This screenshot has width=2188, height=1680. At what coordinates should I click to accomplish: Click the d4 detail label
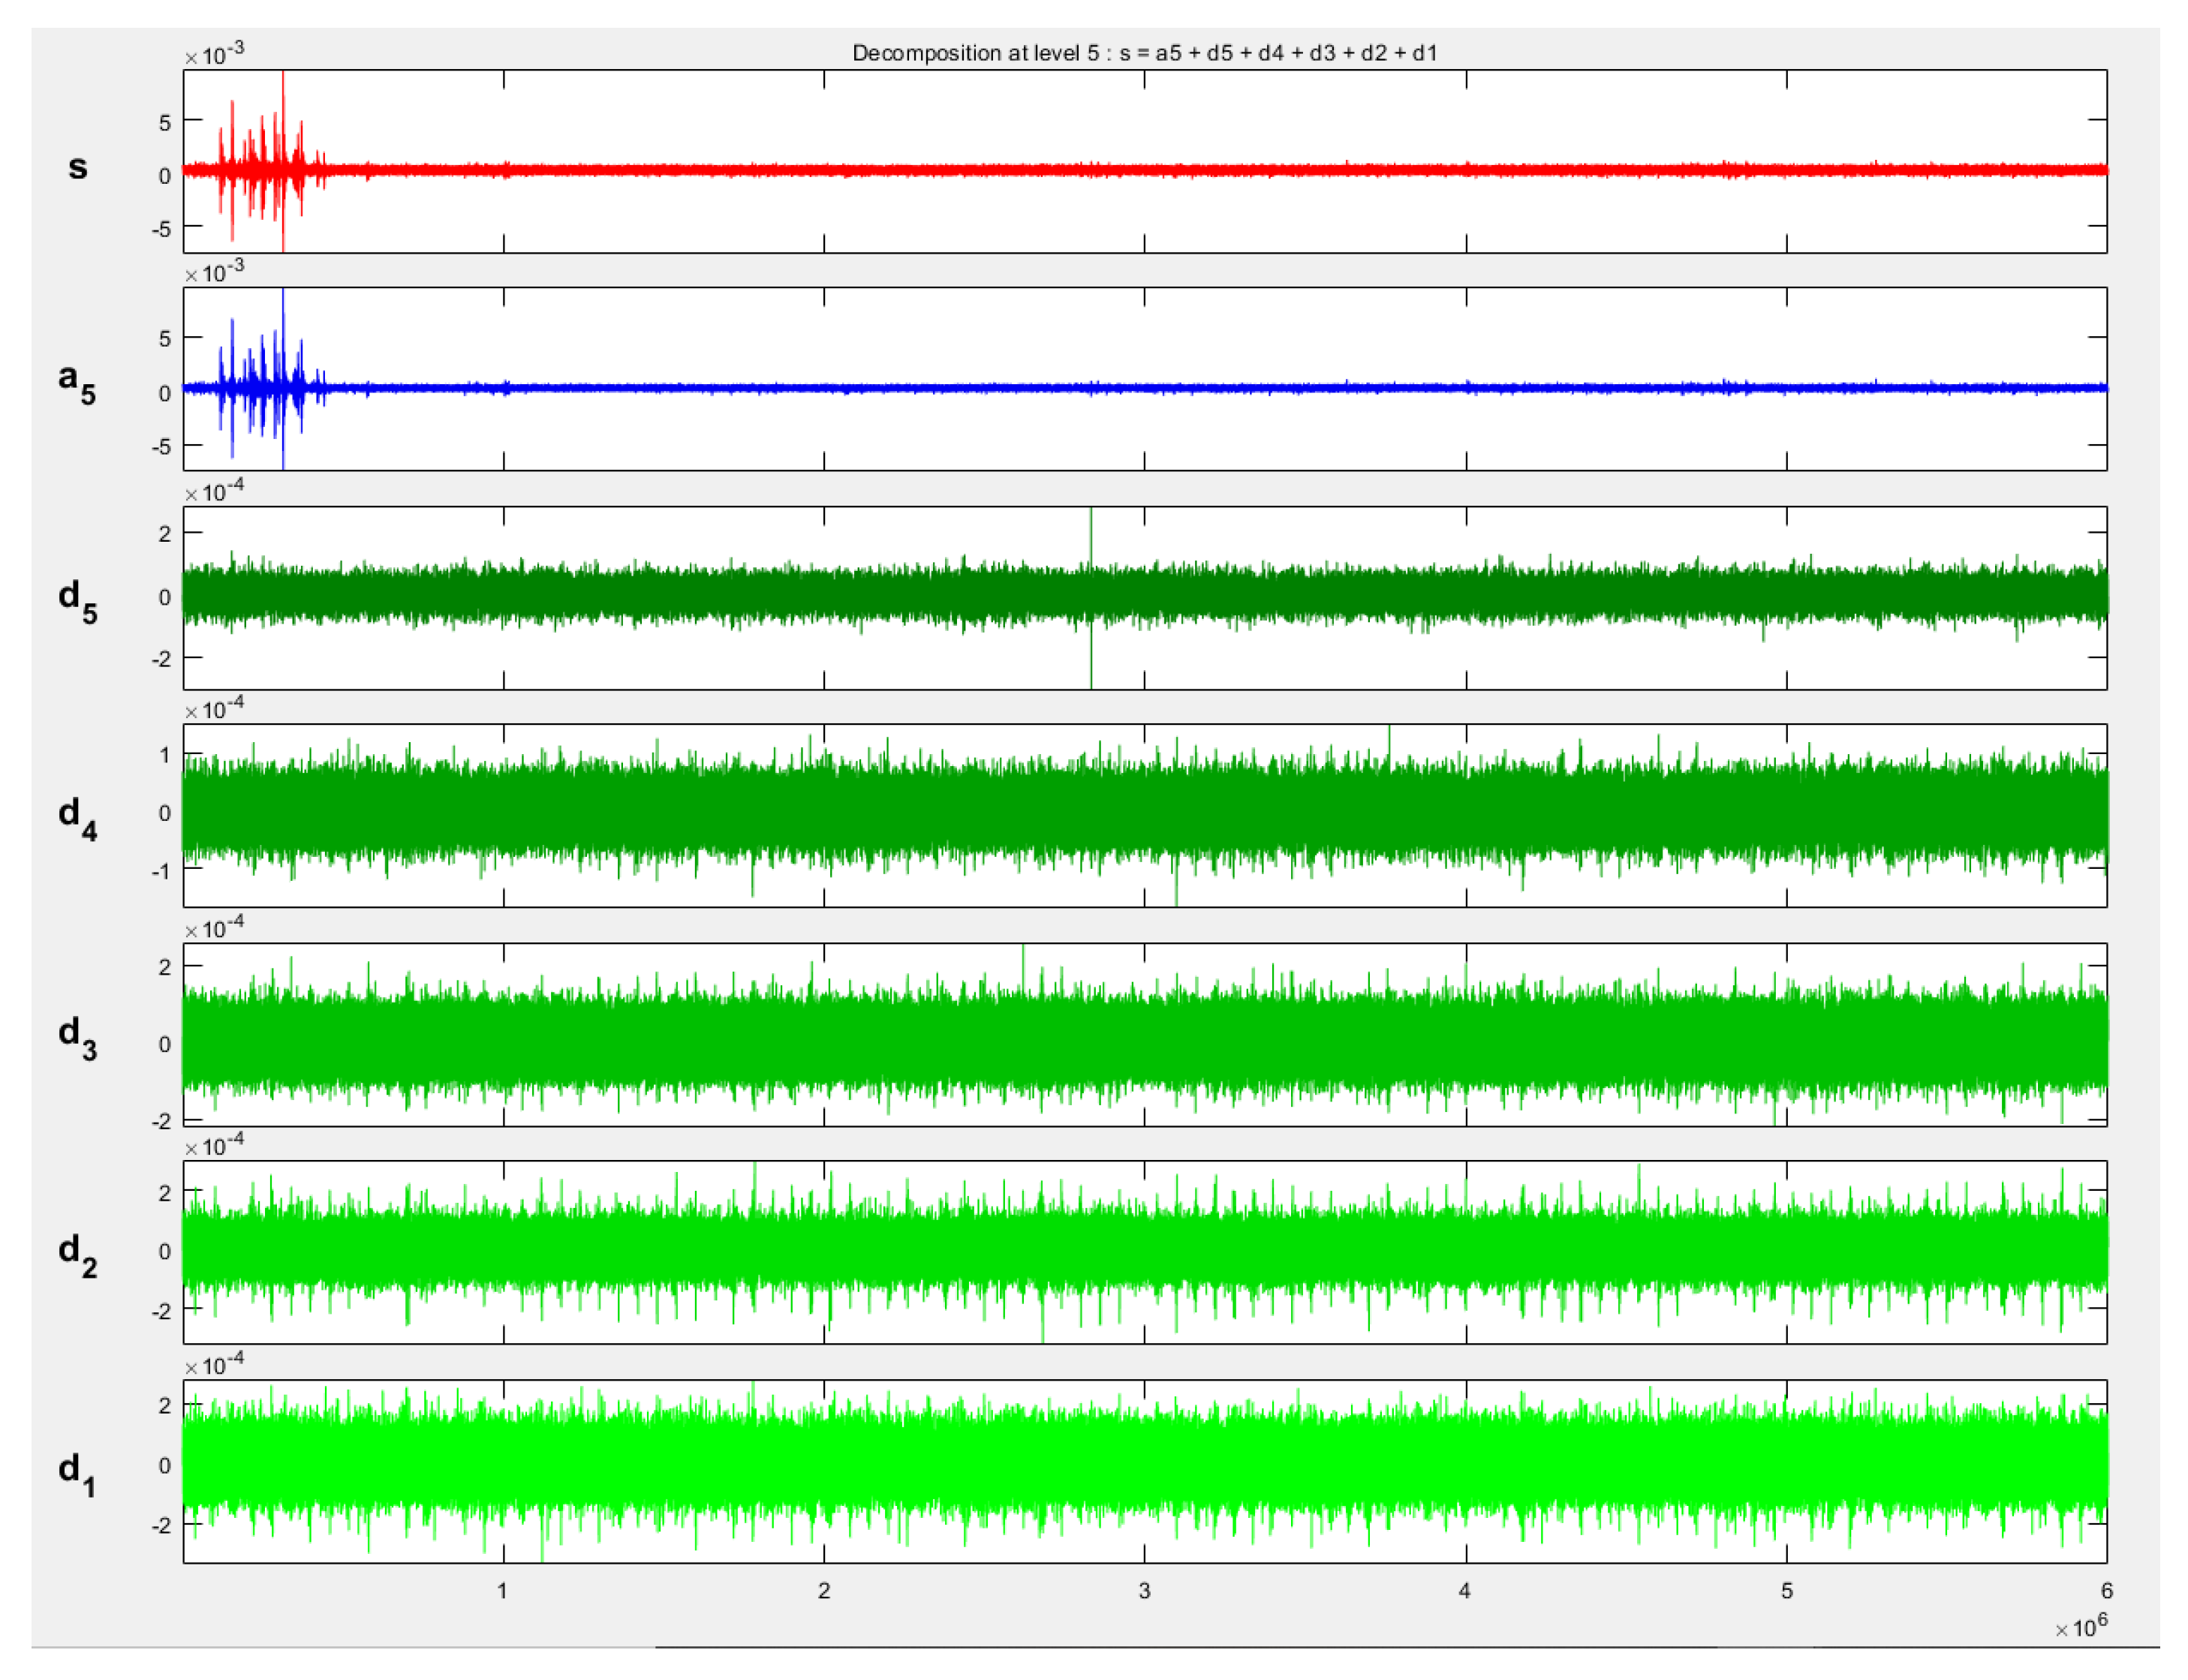77,819
